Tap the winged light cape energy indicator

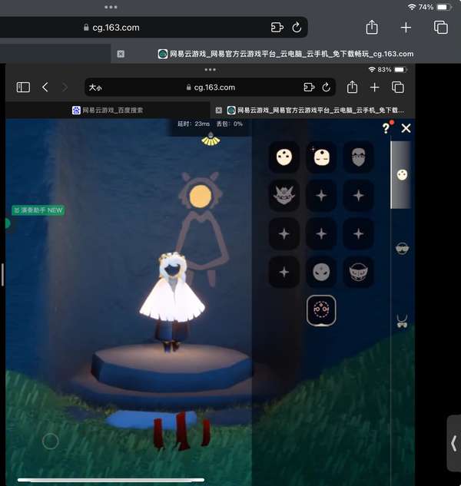click(x=211, y=139)
